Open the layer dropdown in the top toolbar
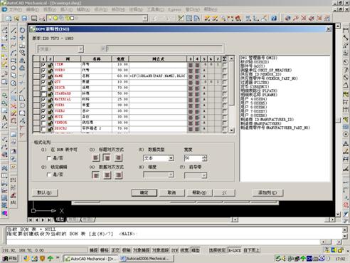The image size is (350, 263). [x=145, y=18]
